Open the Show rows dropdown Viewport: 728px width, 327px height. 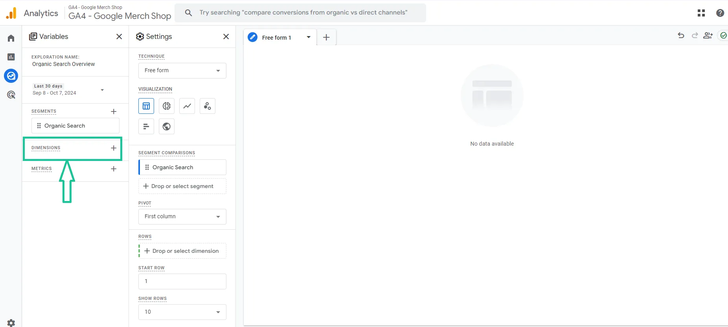tap(182, 312)
